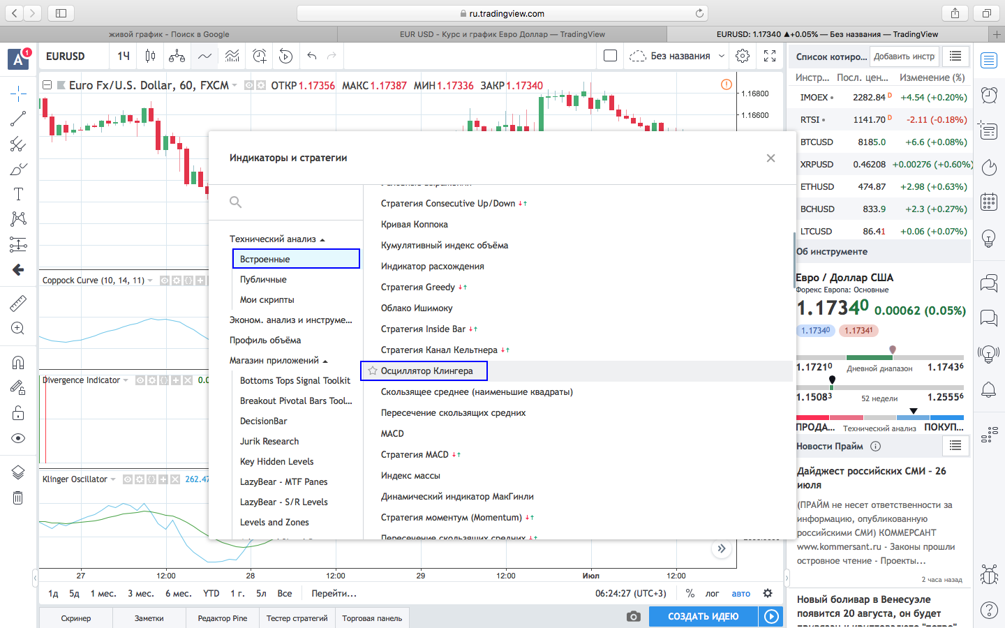The height and width of the screenshot is (628, 1005).
Task: Open Coppock Curve legend dropdown arrow
Action: click(x=150, y=281)
